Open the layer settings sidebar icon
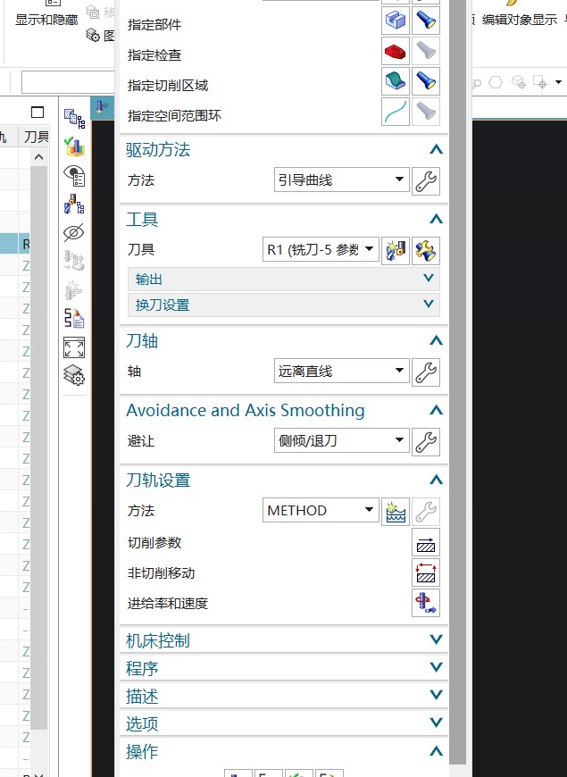The image size is (567, 777). coord(74,375)
